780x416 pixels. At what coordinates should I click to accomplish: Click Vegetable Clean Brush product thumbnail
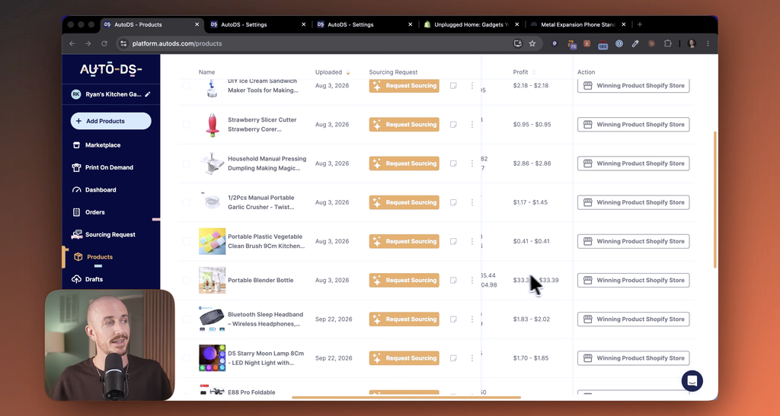point(212,241)
